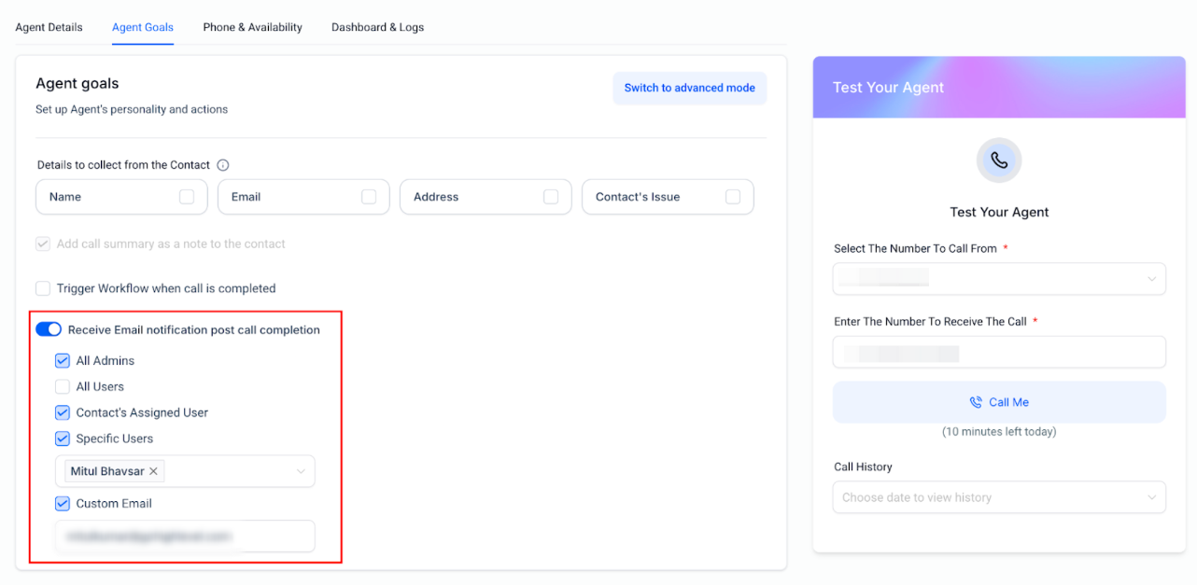Click 'Set up Agent's personality and actions' text
This screenshot has width=1197, height=585.
(132, 109)
